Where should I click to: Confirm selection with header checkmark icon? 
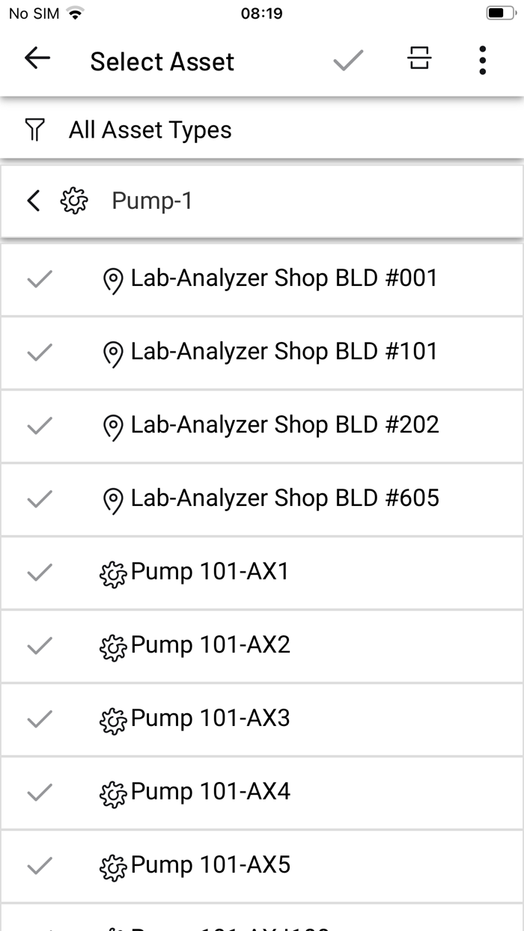(348, 60)
